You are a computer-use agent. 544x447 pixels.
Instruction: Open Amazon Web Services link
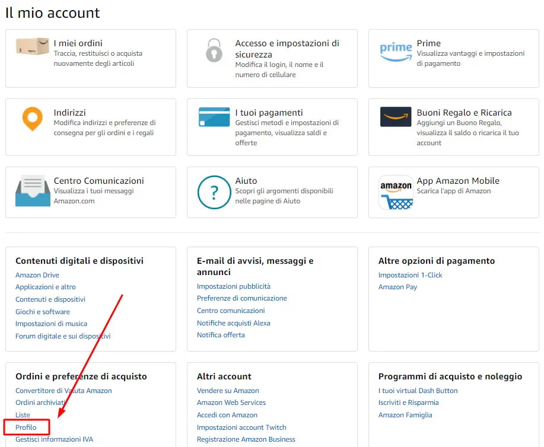click(x=231, y=403)
